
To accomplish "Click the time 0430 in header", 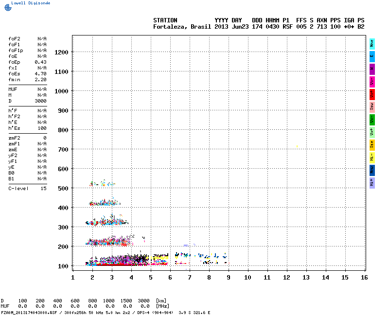I will pyautogui.click(x=272, y=27).
